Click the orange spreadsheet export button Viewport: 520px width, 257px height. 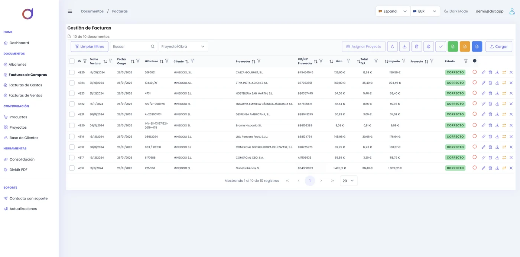click(x=465, y=46)
